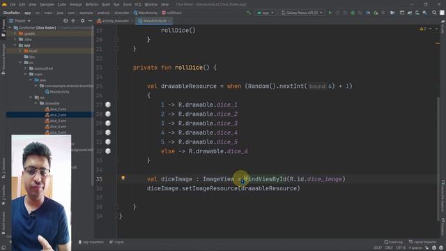Open the Galaxy Nexus API 22 device dropdown
This screenshot has height=251, width=446.
302,13
